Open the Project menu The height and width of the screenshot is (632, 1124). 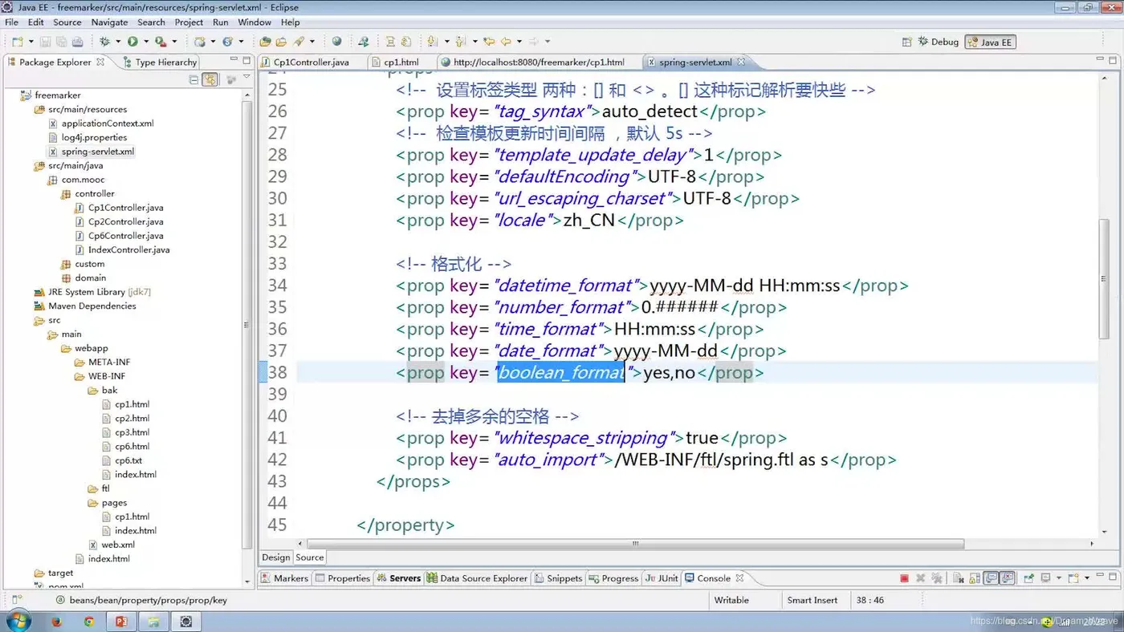(189, 22)
